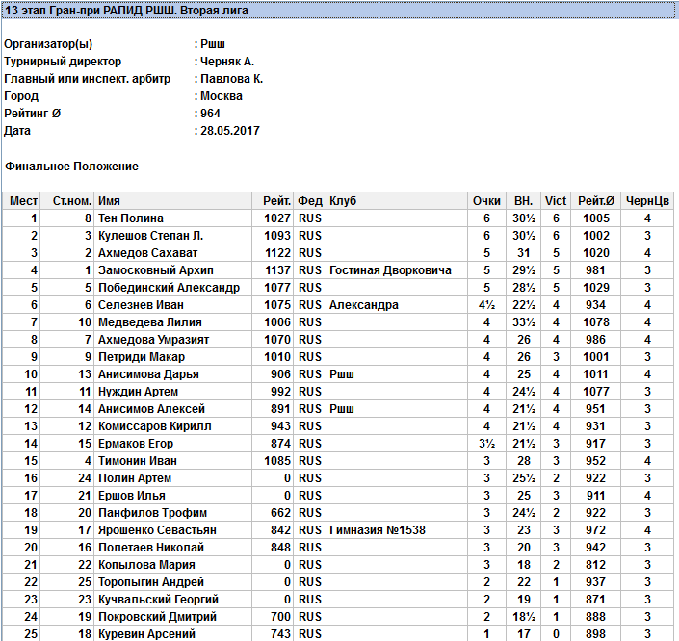The width and height of the screenshot is (679, 641).
Task: Select player name 'Полин Артём'
Action: click(x=135, y=477)
